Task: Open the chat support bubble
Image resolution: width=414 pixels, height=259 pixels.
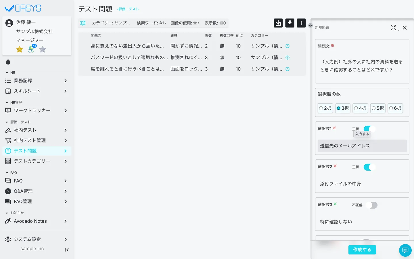Action: point(405,250)
